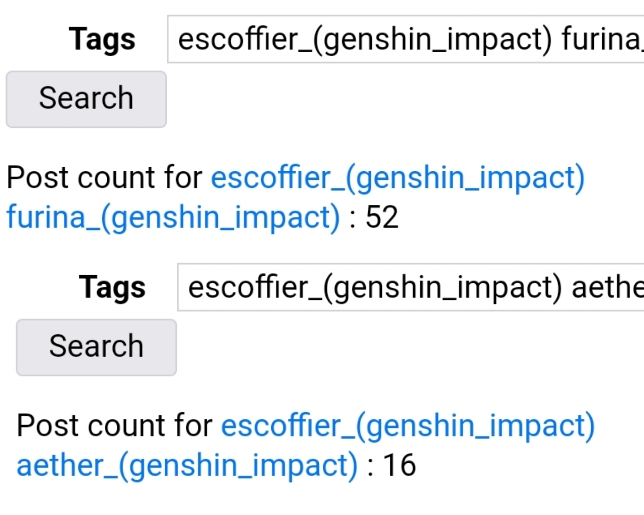Open the aether_(genshin_impact) tag link

point(187,465)
